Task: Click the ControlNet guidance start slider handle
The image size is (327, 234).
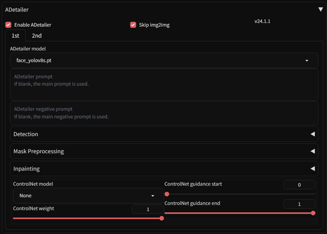Action: 167,194
